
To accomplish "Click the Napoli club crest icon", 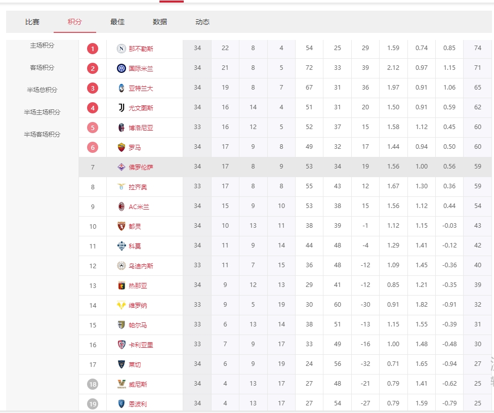I will (x=121, y=49).
